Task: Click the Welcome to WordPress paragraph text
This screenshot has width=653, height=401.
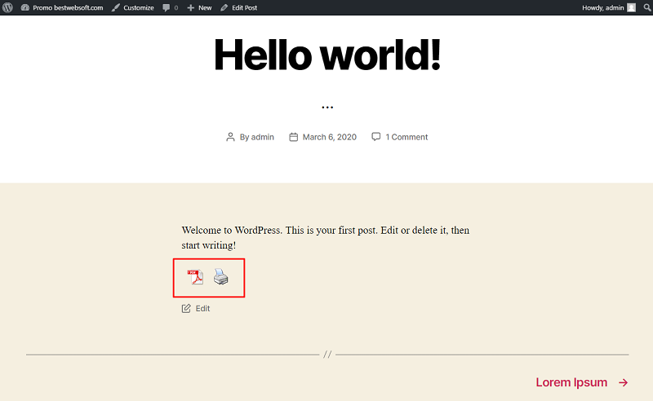Action: (x=325, y=237)
